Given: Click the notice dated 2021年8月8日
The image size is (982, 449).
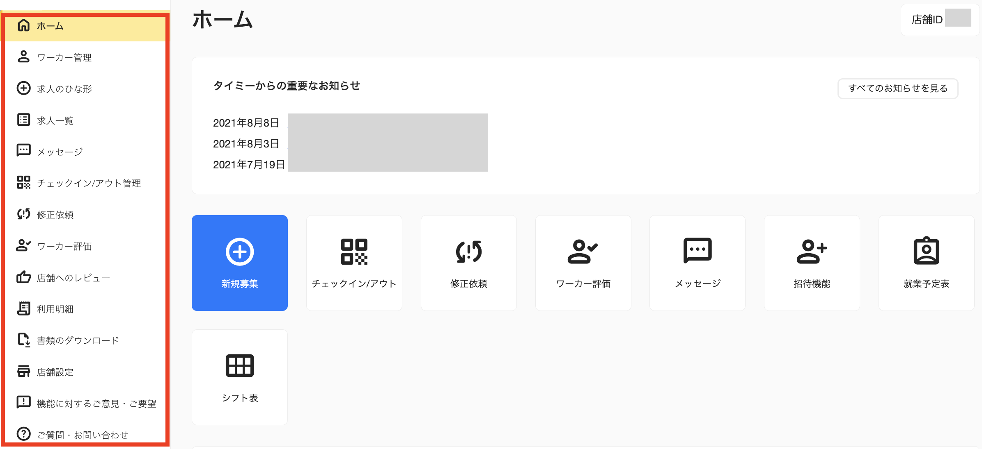Looking at the screenshot, I should click(x=350, y=122).
